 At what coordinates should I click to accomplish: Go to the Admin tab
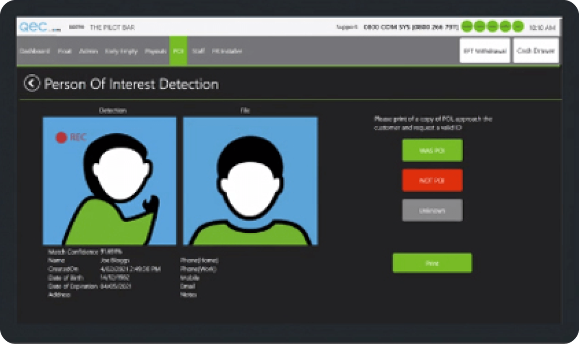[x=88, y=51]
